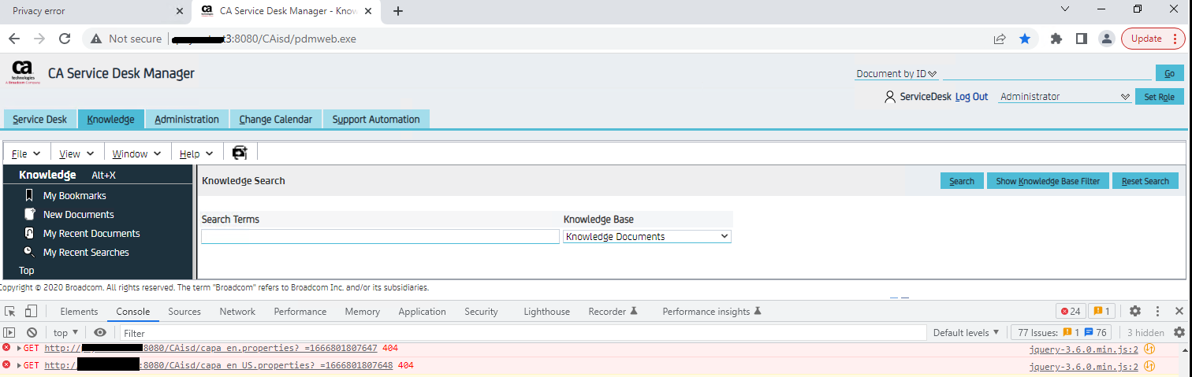
Task: Open the console Default levels dropdown
Action: (x=966, y=333)
